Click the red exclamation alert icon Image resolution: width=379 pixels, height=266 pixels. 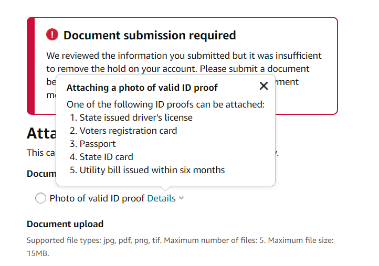[x=52, y=35]
